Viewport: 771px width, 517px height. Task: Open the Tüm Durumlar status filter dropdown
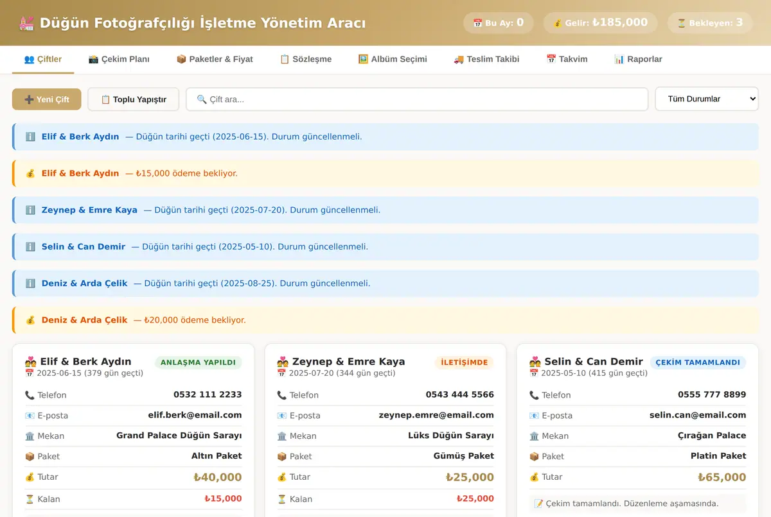pyautogui.click(x=707, y=99)
